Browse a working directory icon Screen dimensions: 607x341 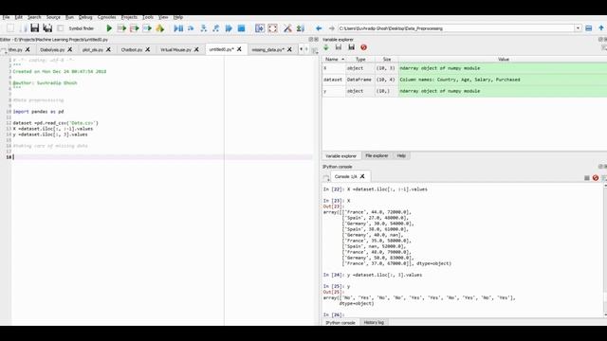pos(589,28)
